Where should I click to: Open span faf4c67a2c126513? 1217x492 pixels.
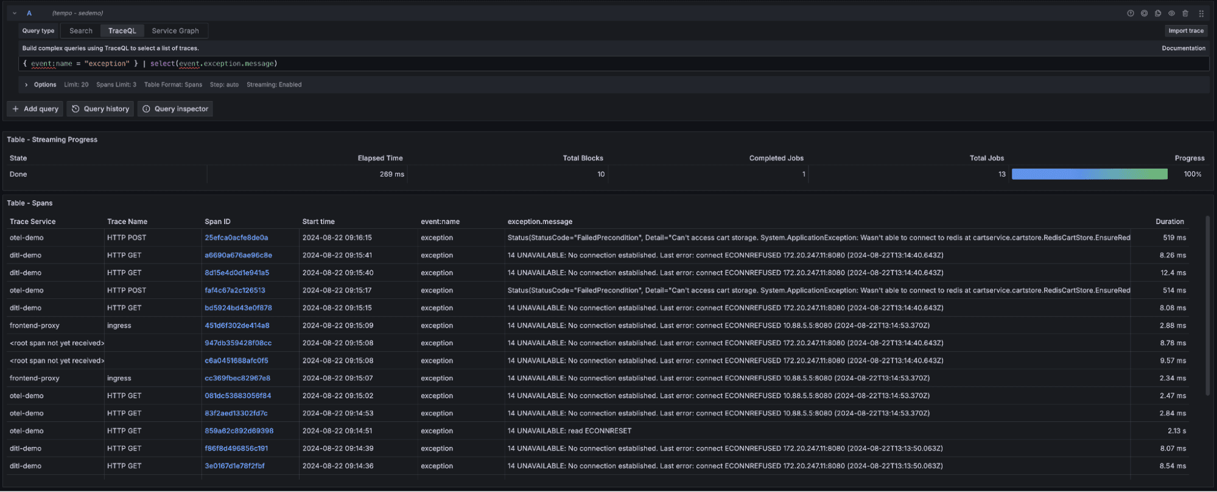click(235, 291)
